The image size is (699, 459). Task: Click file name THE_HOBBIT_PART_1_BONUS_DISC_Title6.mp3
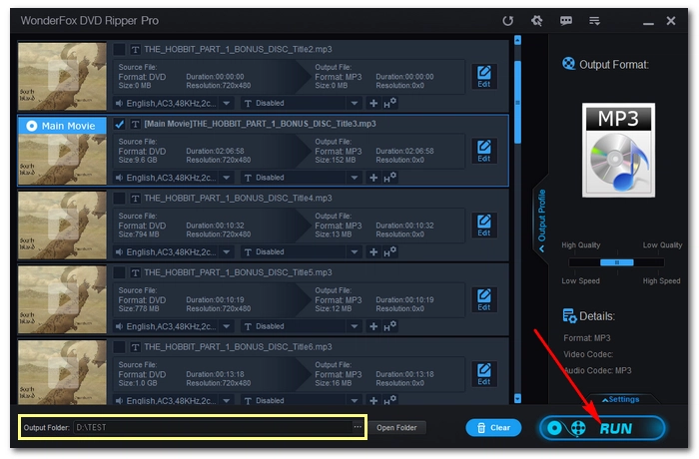coord(238,347)
